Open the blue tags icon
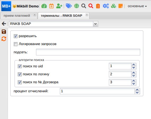Image resolution: width=151 pixels, height=119 pixels. point(69,6)
